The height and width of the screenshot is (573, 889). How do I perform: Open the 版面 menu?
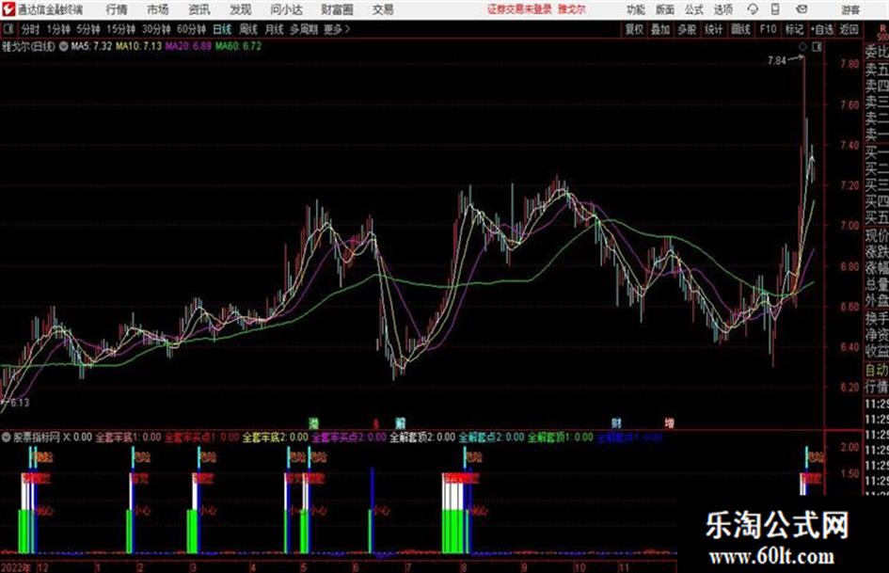664,9
